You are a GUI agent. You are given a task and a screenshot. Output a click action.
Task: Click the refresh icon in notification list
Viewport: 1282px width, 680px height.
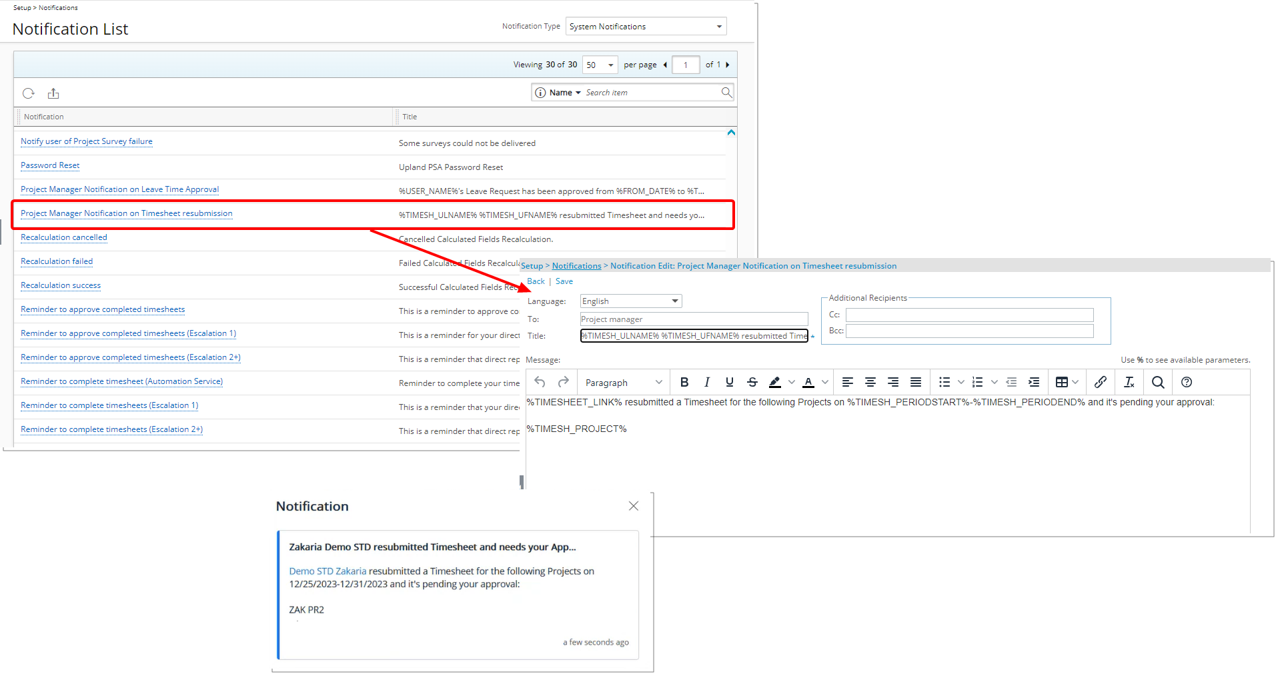(x=28, y=93)
